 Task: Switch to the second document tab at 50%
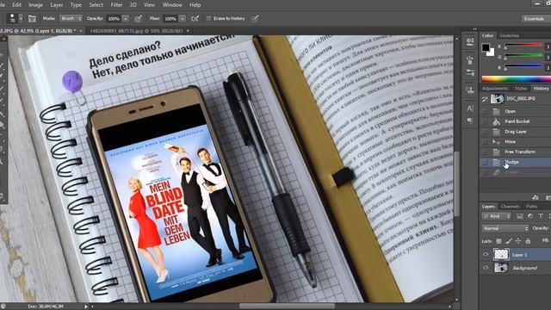point(136,31)
